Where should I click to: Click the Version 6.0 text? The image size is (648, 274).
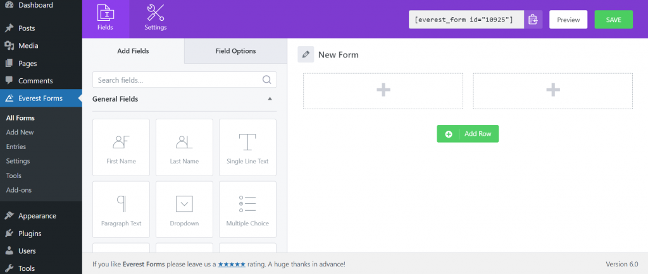622,264
